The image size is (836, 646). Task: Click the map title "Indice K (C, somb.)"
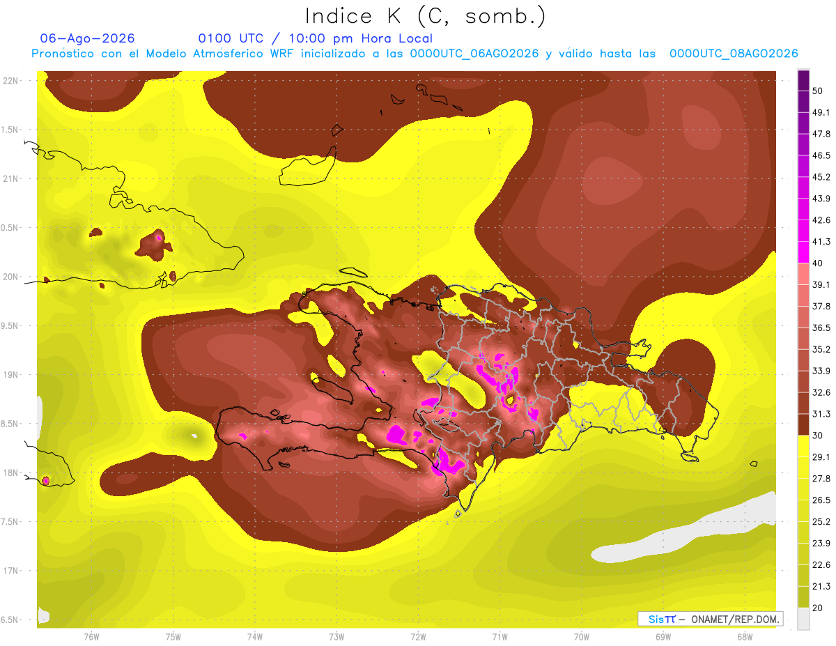point(425,16)
